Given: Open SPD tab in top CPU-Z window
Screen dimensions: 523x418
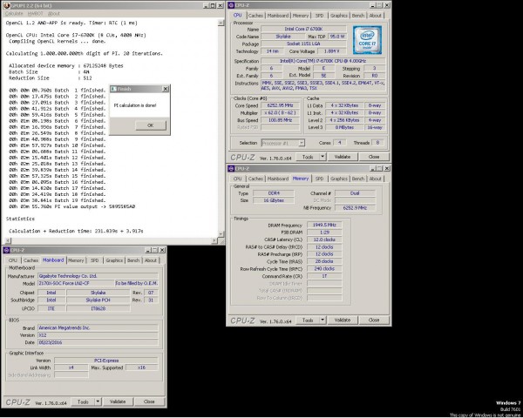Looking at the screenshot, I should tap(320, 16).
